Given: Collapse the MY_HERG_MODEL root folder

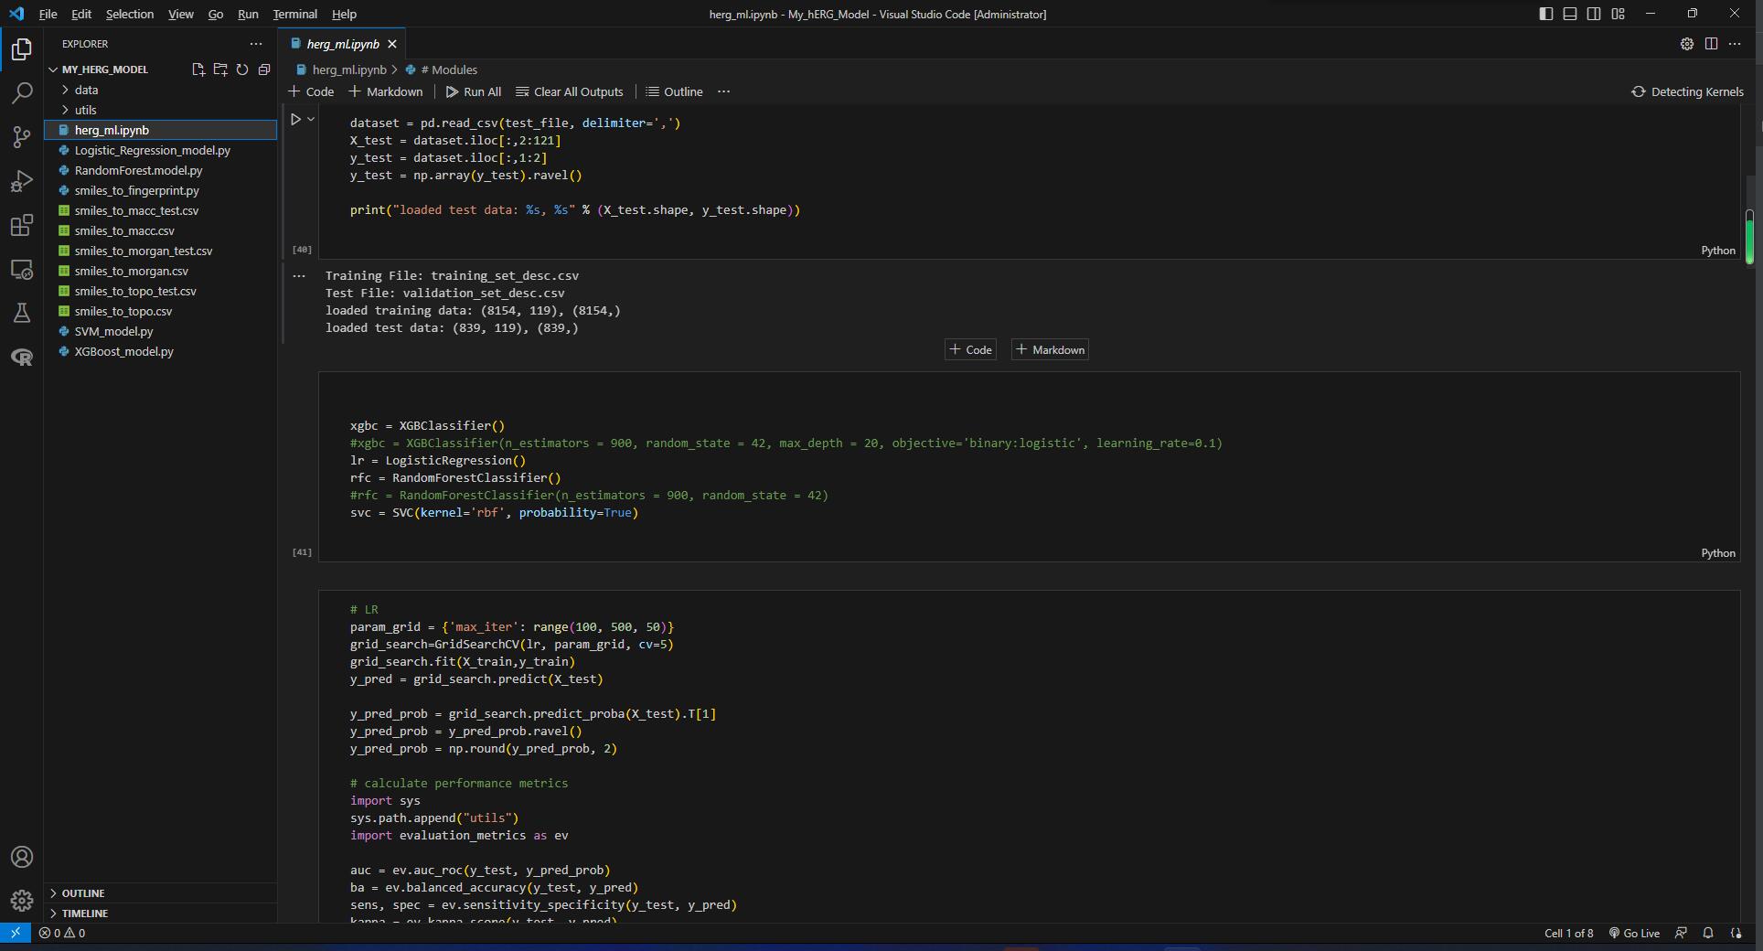Looking at the screenshot, I should tap(104, 69).
